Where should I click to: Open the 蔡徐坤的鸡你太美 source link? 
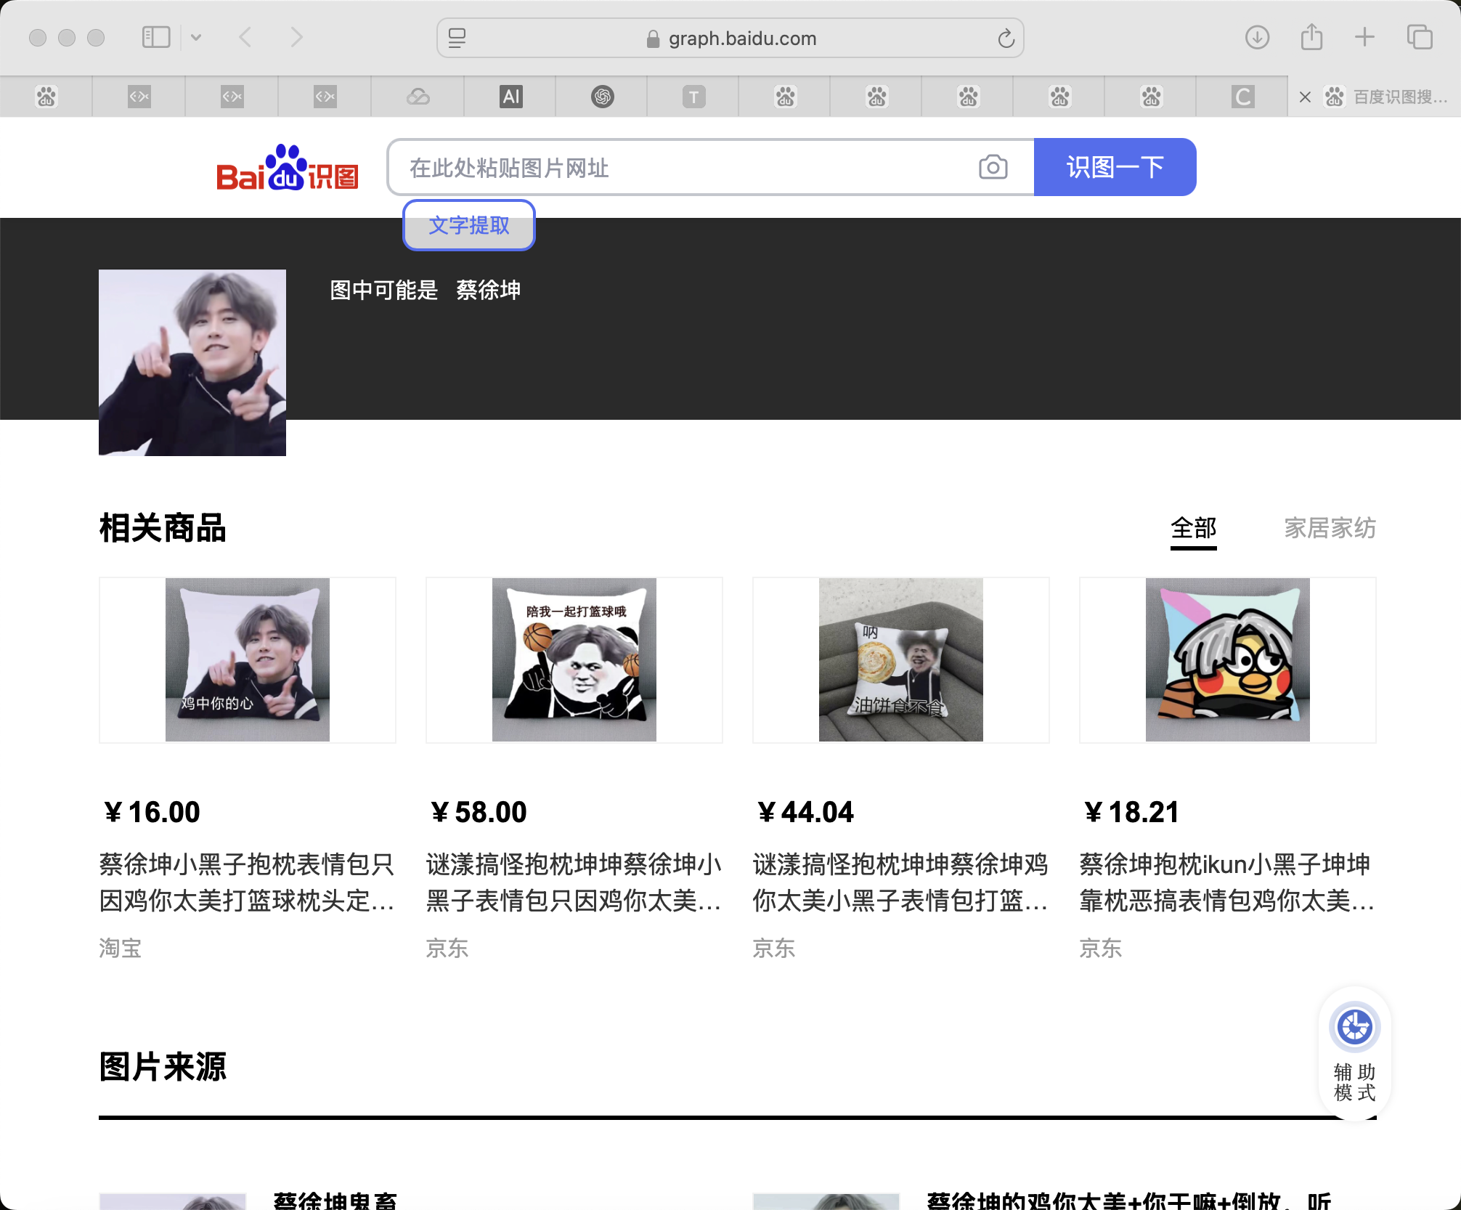pyautogui.click(x=1129, y=1201)
